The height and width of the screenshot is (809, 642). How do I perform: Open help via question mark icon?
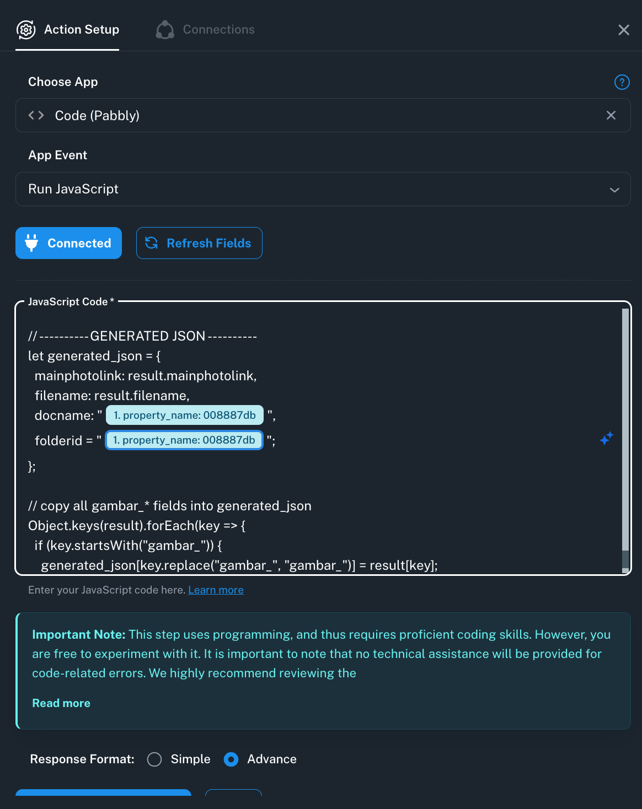pos(622,82)
